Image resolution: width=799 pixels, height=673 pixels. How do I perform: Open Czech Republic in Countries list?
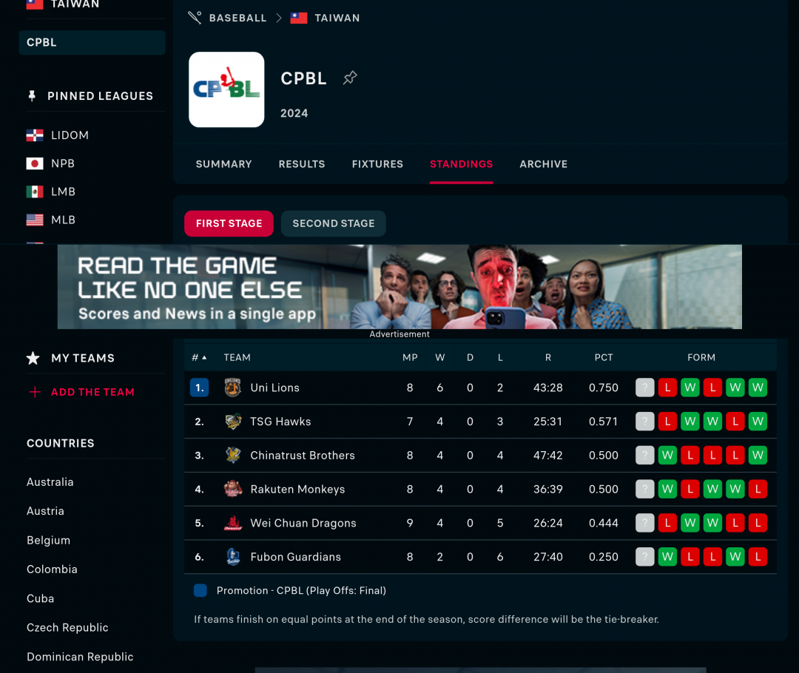[67, 628]
